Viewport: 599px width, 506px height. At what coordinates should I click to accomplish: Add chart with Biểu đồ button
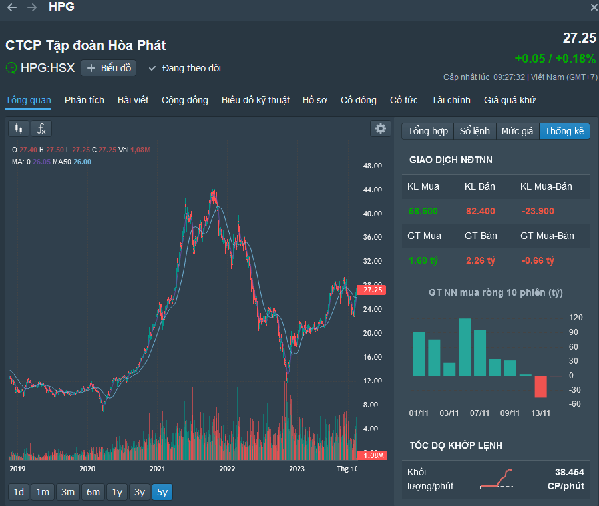point(108,68)
